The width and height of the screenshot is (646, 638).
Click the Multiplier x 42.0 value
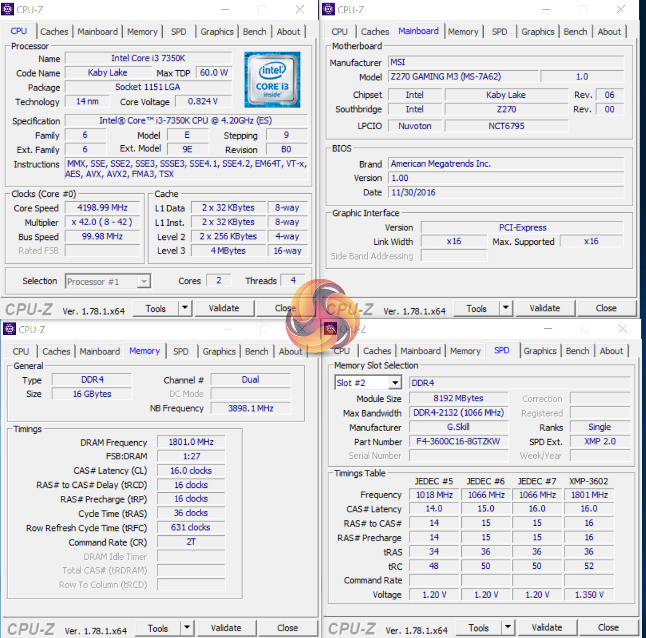point(102,222)
